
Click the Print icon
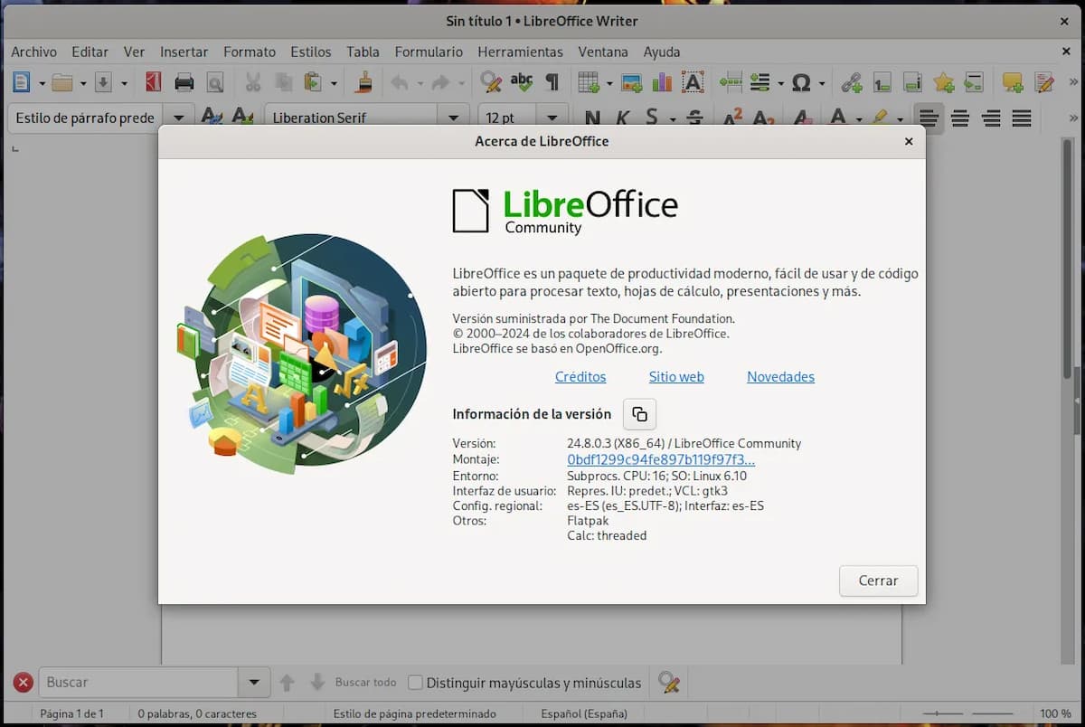(184, 83)
